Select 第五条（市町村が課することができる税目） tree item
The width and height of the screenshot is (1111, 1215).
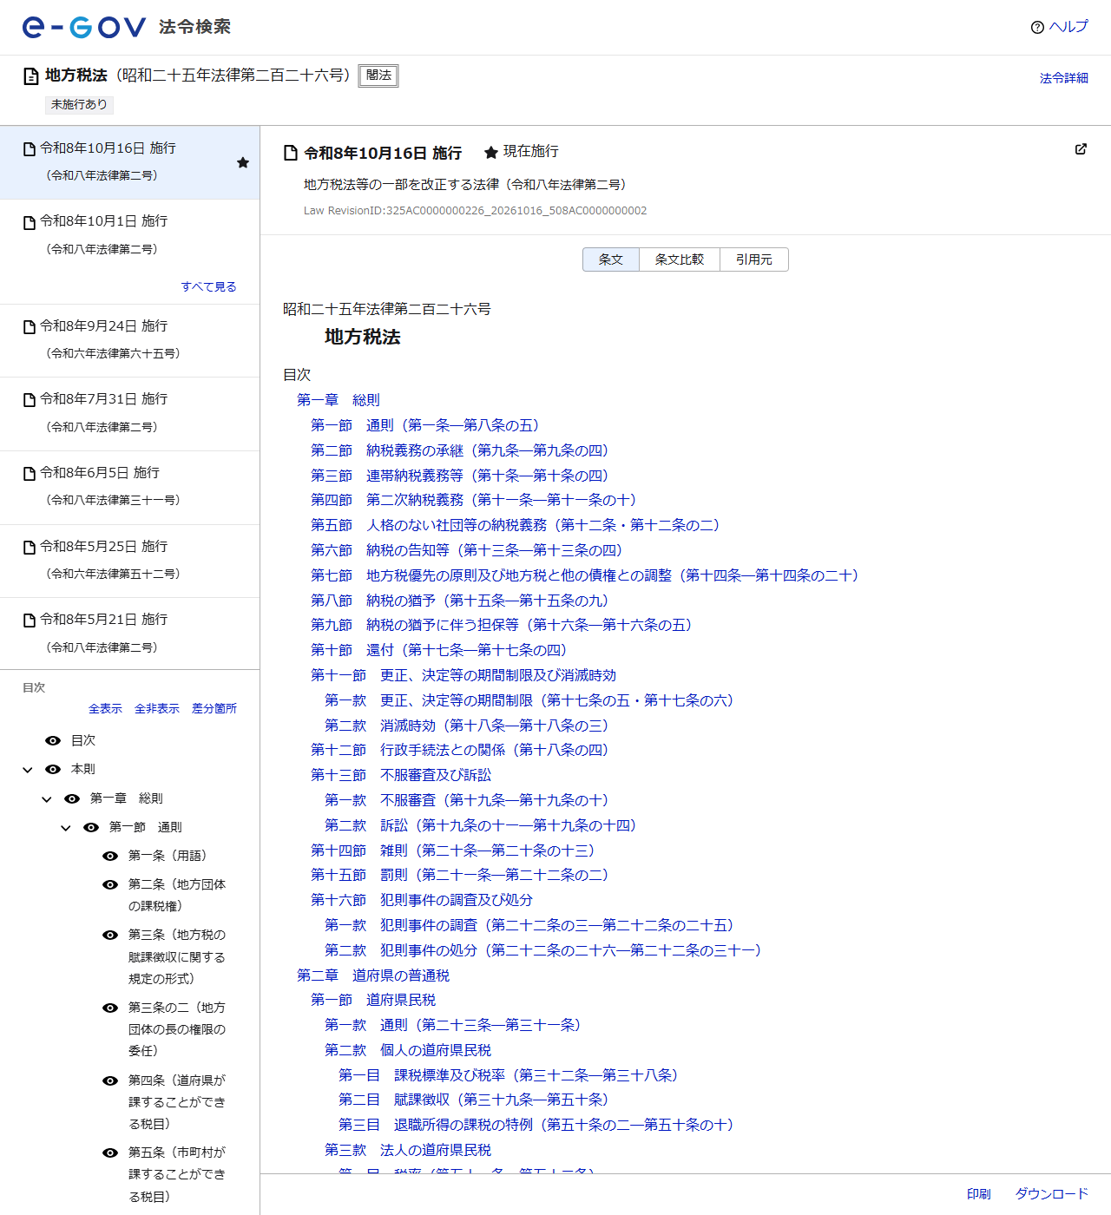tap(177, 1174)
